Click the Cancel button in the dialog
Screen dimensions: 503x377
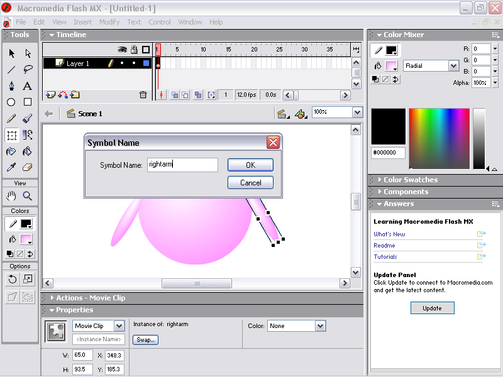250,183
